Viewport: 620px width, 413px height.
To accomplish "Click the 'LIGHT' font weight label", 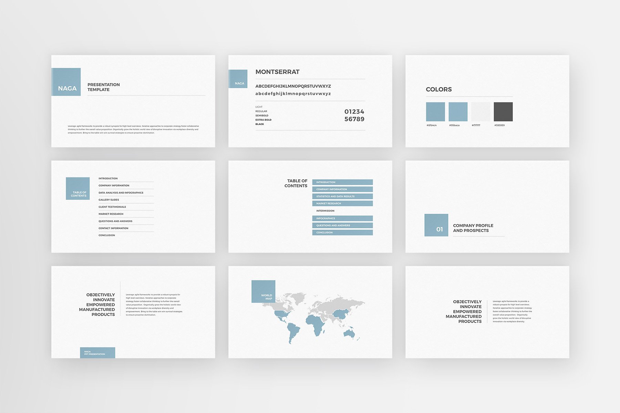I will (x=259, y=107).
